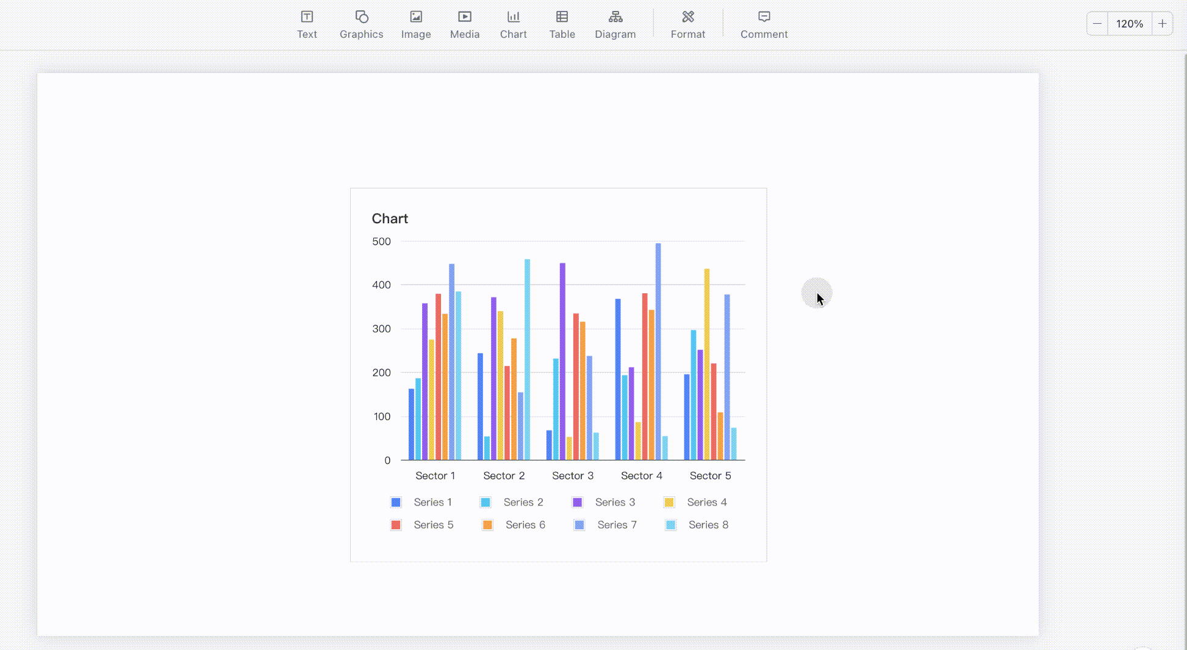The height and width of the screenshot is (650, 1187).
Task: Zoom in with the plus button
Action: [1162, 23]
